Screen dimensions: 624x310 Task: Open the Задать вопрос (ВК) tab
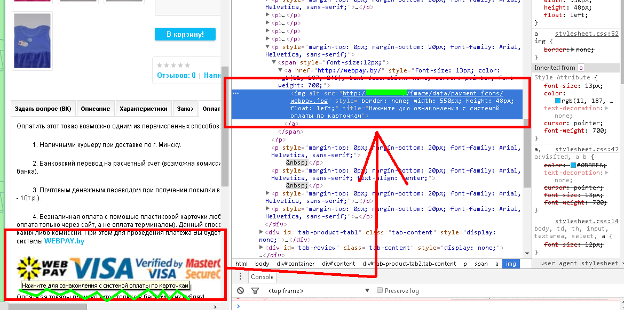tap(43, 109)
